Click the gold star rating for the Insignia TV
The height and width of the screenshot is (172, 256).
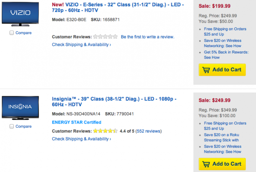point(105,131)
